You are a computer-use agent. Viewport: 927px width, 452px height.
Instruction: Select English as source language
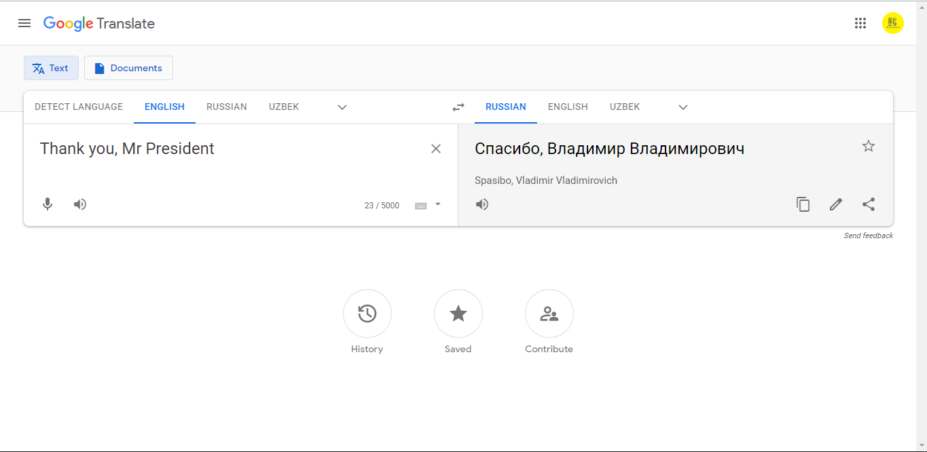pyautogui.click(x=164, y=107)
